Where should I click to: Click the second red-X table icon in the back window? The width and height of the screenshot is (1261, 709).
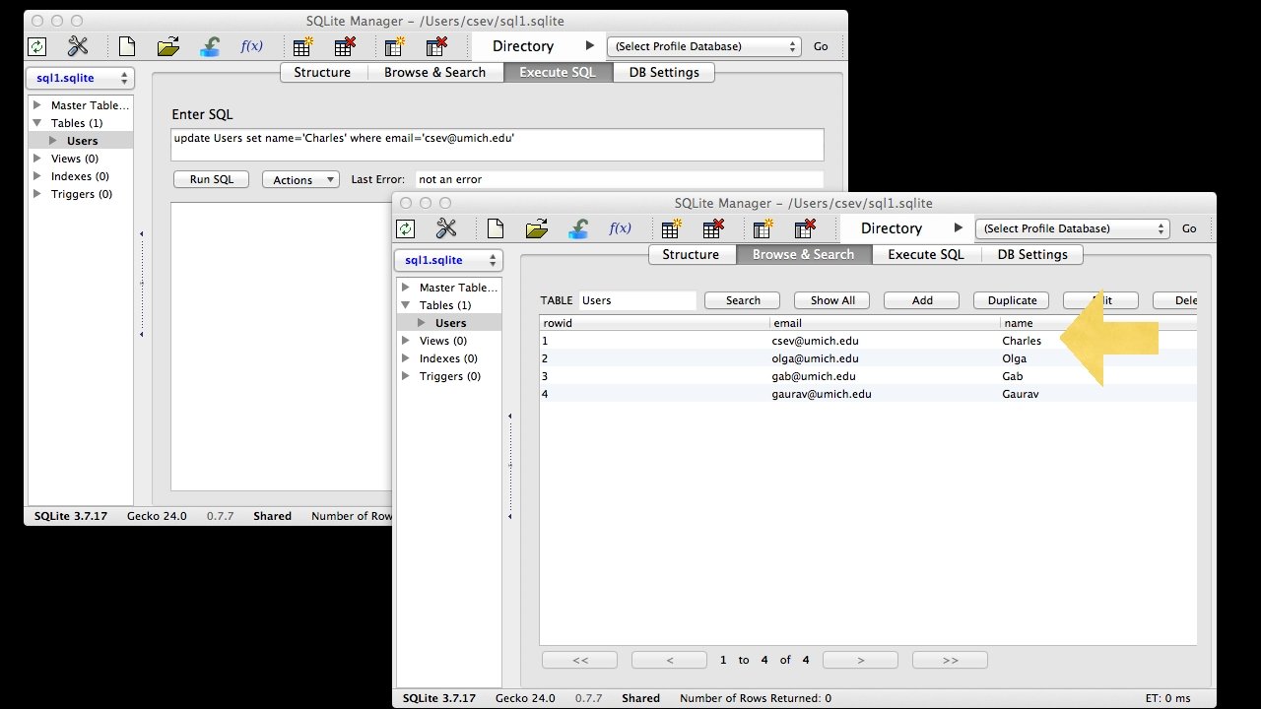(x=436, y=46)
